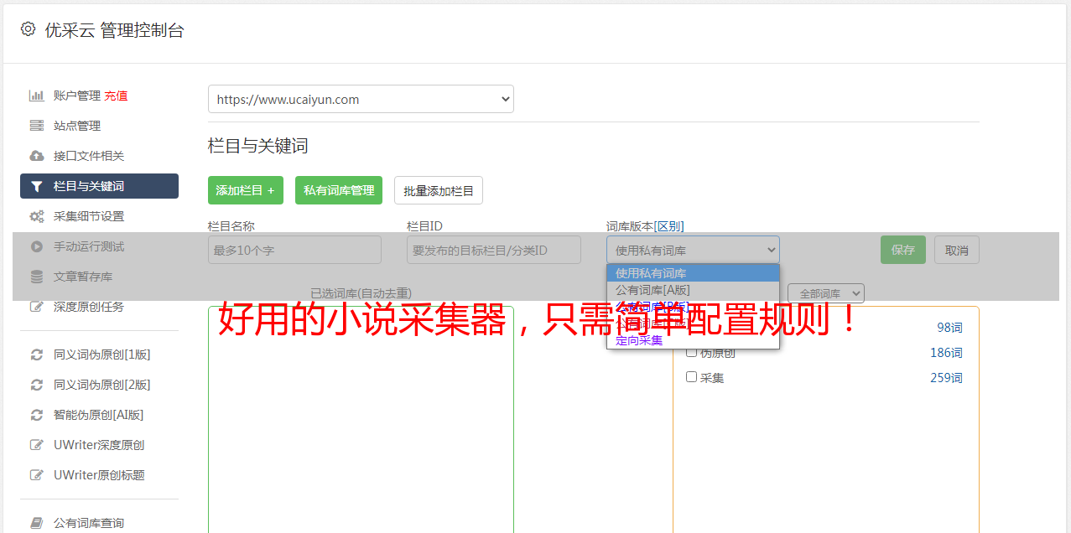
Task: Click the gear icon beside 优采云 管理控制台
Action: coord(28,29)
